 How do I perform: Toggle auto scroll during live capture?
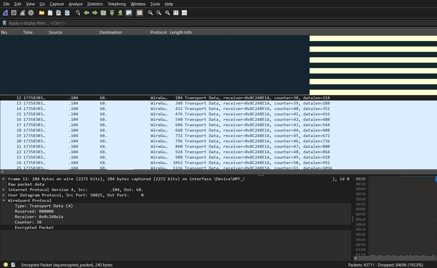click(x=129, y=13)
